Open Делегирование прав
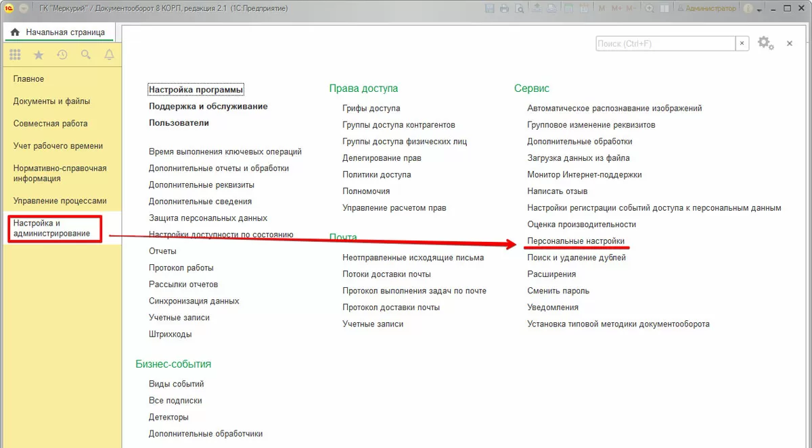Viewport: 812px width, 448px height. 382,158
